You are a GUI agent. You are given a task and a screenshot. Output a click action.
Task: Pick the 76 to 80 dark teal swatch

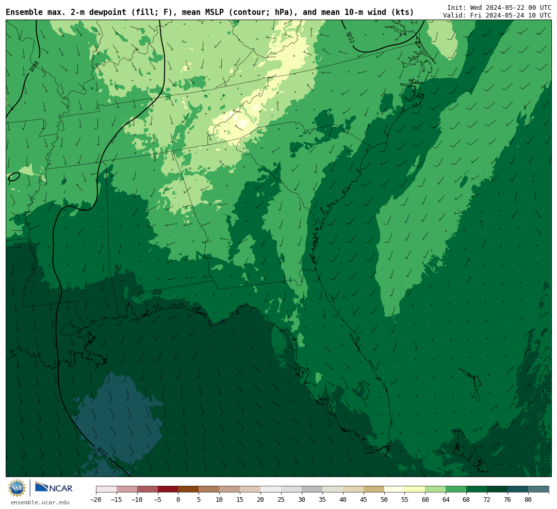518,489
